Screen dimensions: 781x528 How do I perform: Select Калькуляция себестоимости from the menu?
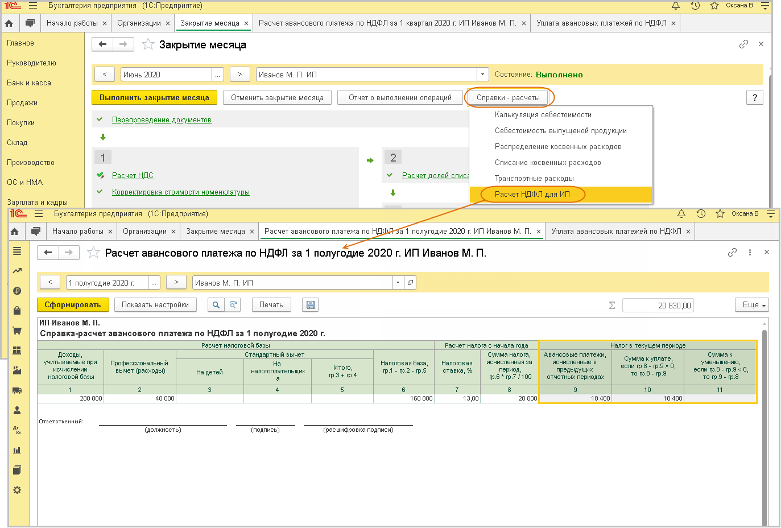561,115
